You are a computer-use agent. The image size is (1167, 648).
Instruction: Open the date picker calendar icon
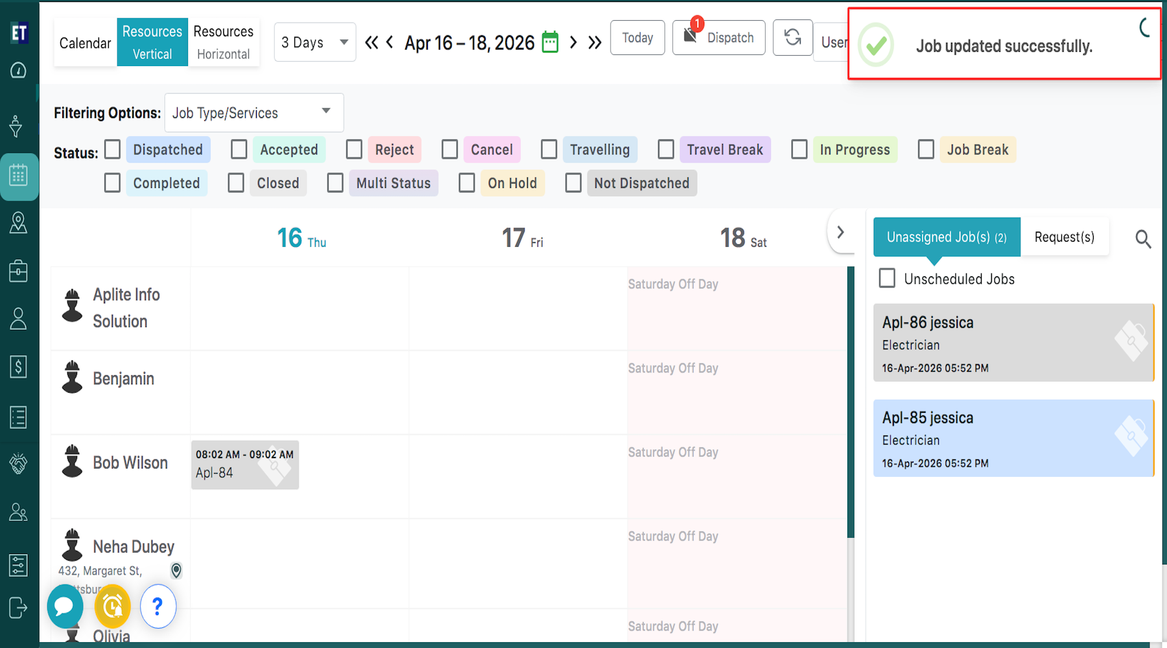click(550, 42)
